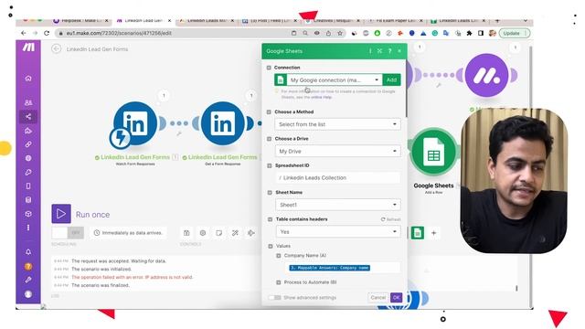The width and height of the screenshot is (585, 329).
Task: Click Auto-align magic wand icon
Action: coord(235,233)
